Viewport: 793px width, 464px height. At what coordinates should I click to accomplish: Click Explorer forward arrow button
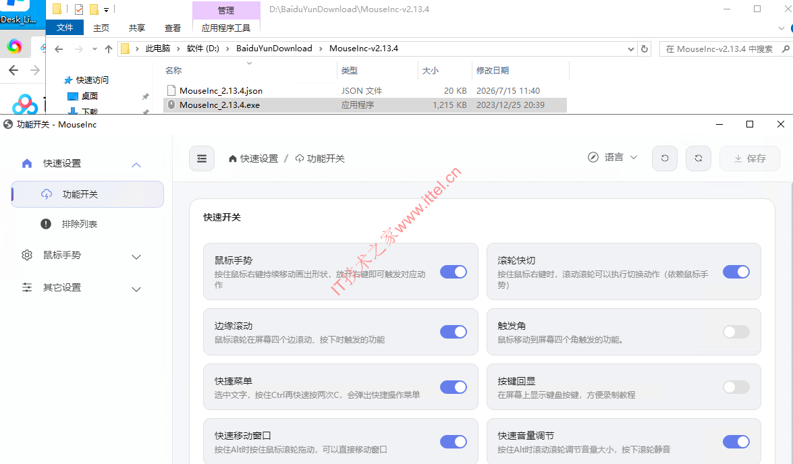(78, 49)
